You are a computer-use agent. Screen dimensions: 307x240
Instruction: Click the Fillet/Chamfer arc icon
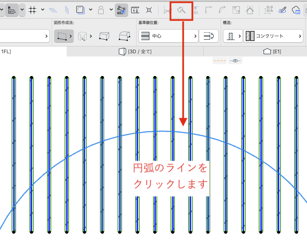point(222,10)
